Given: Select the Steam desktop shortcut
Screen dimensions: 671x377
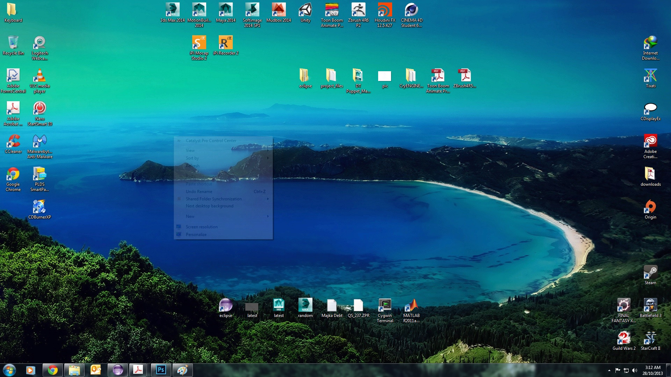Looking at the screenshot, I should click(x=650, y=275).
